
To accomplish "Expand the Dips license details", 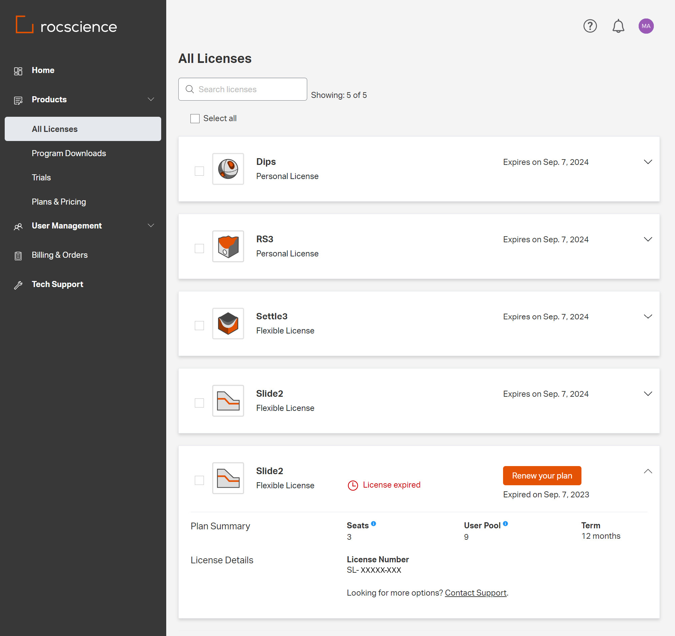I will tap(648, 162).
